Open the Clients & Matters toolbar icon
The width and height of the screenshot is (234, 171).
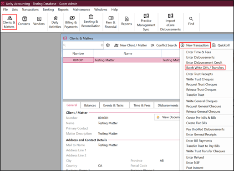tap(9, 22)
